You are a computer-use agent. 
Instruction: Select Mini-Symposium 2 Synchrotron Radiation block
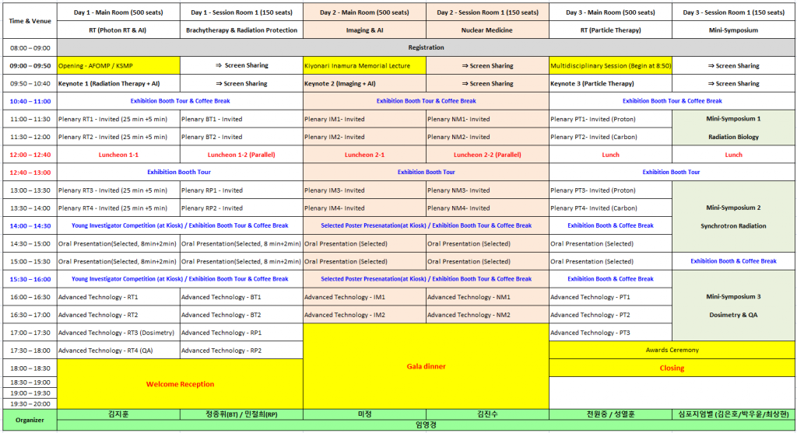[733, 217]
